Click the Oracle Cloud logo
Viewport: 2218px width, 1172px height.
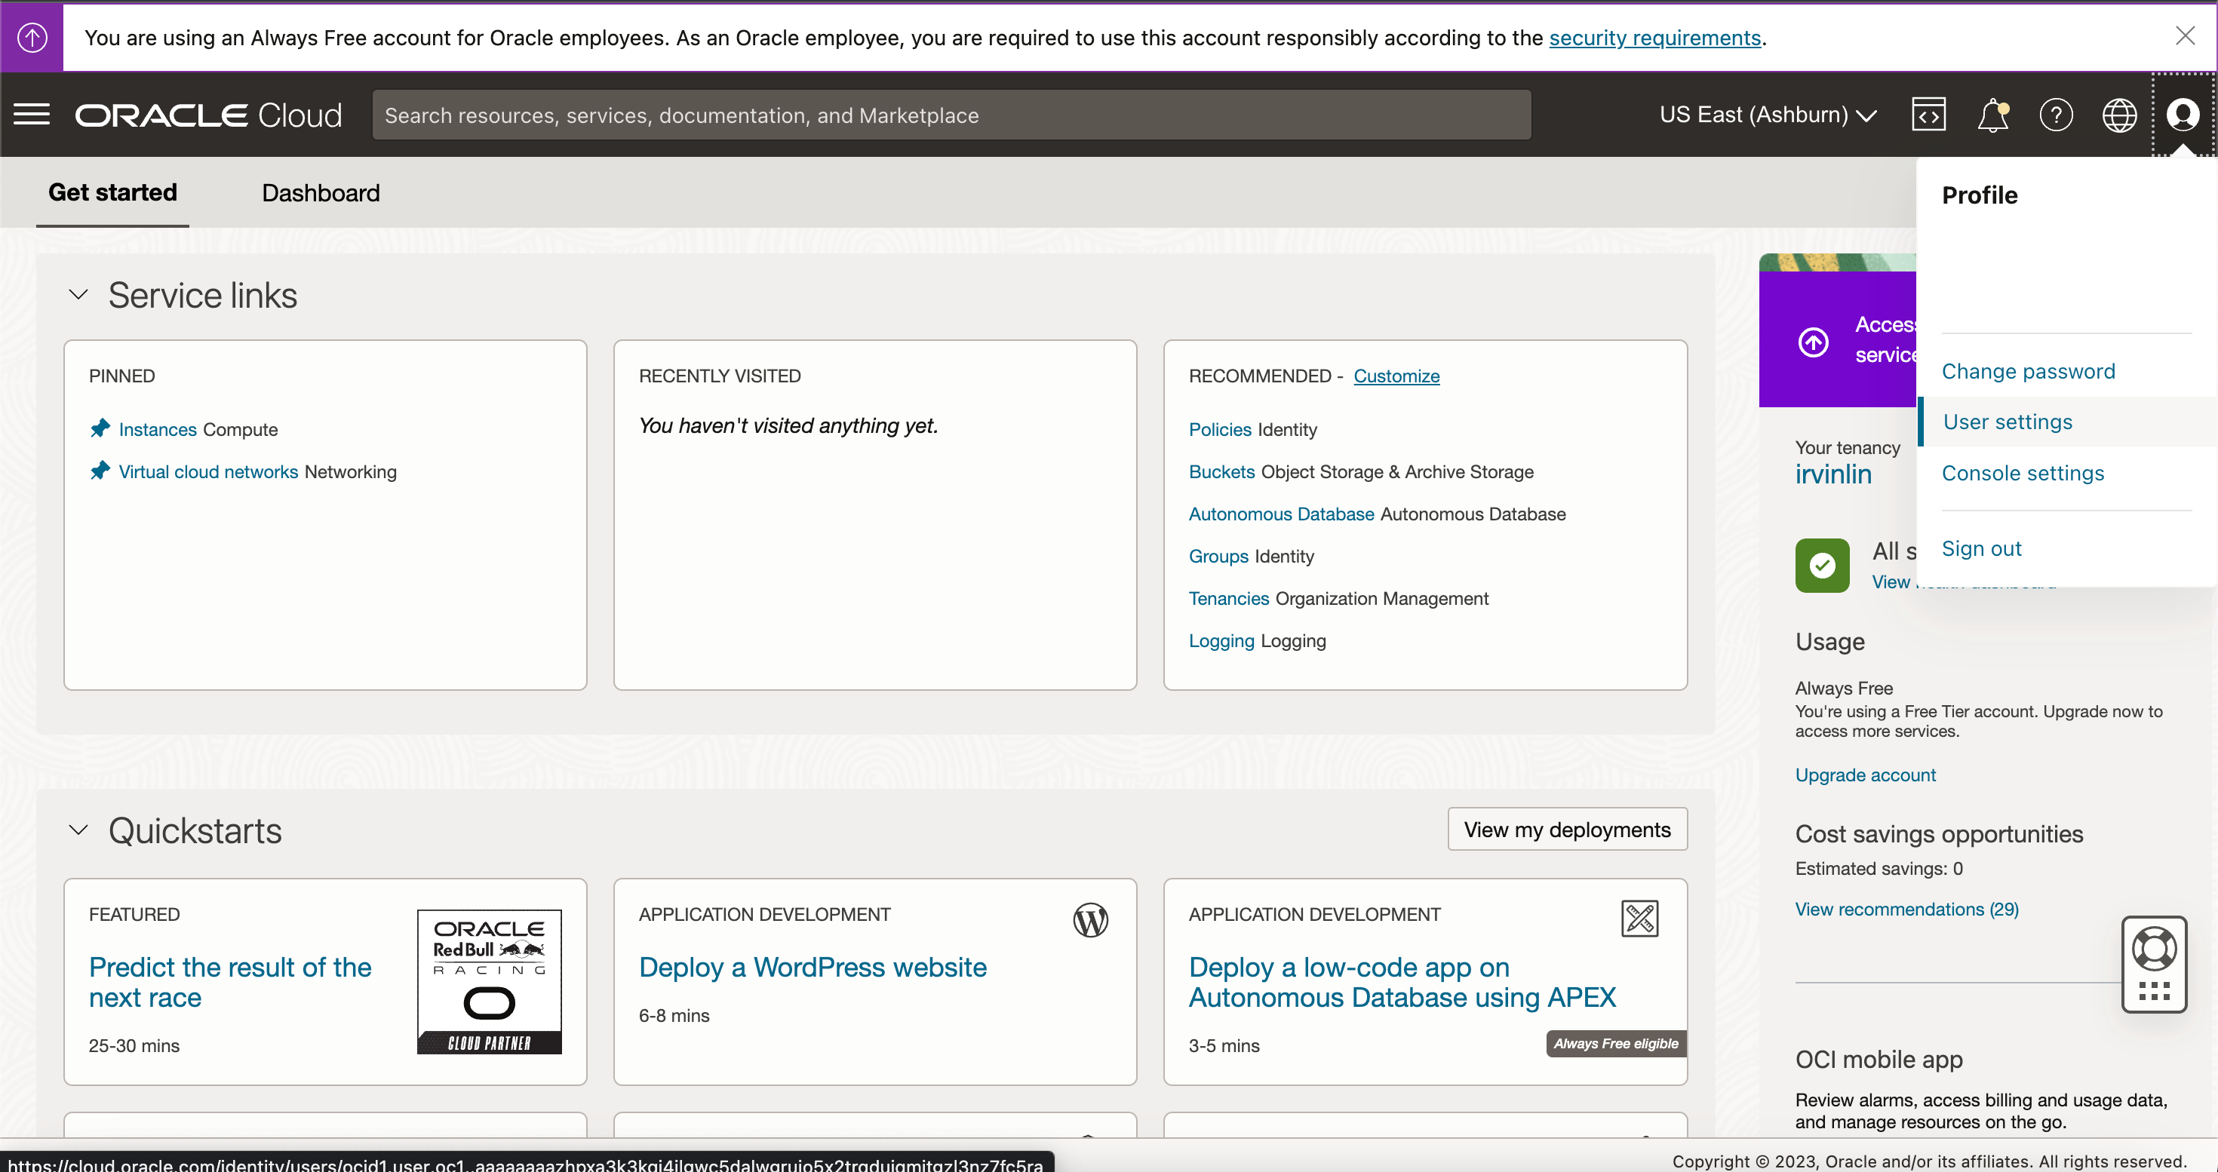208,115
